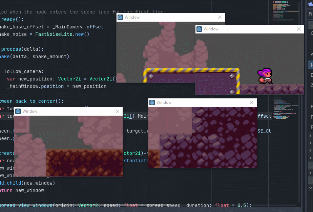Click "tween_back_to_center():" function line
Viewport: 313px width, 212px height.
32,101
